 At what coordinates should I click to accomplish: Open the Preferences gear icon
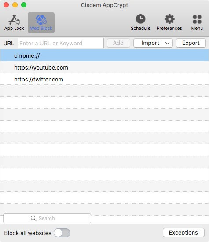(x=169, y=19)
